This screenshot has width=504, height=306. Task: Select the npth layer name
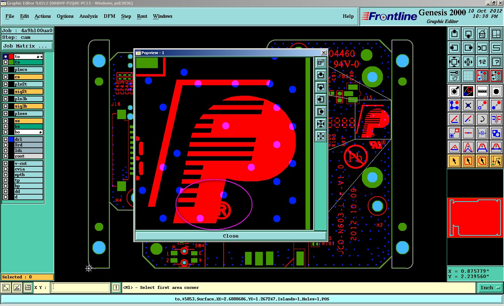28,175
